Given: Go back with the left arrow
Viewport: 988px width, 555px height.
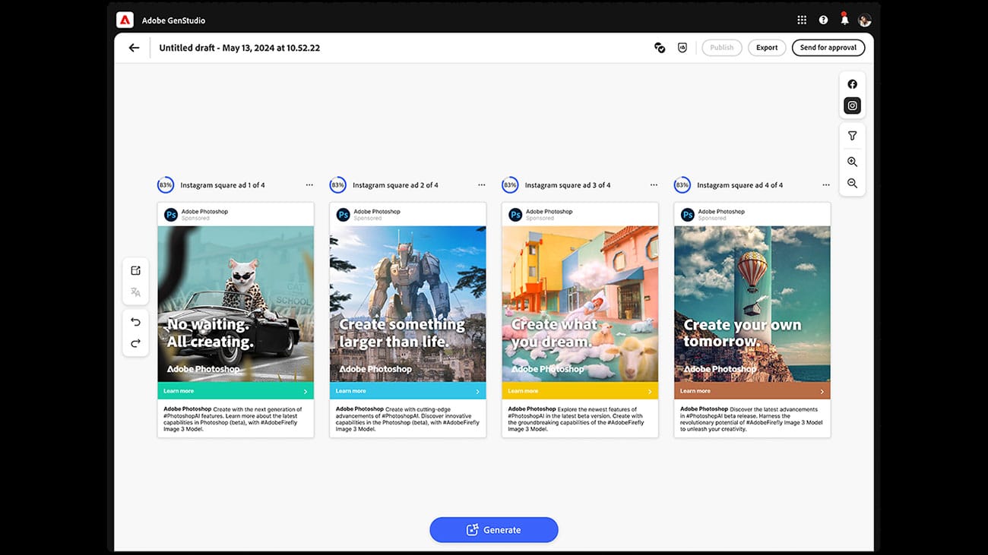Looking at the screenshot, I should tap(134, 48).
